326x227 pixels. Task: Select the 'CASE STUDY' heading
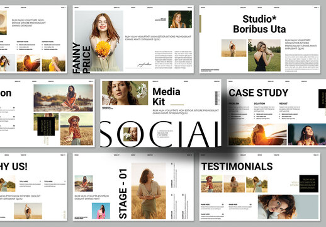point(259,93)
